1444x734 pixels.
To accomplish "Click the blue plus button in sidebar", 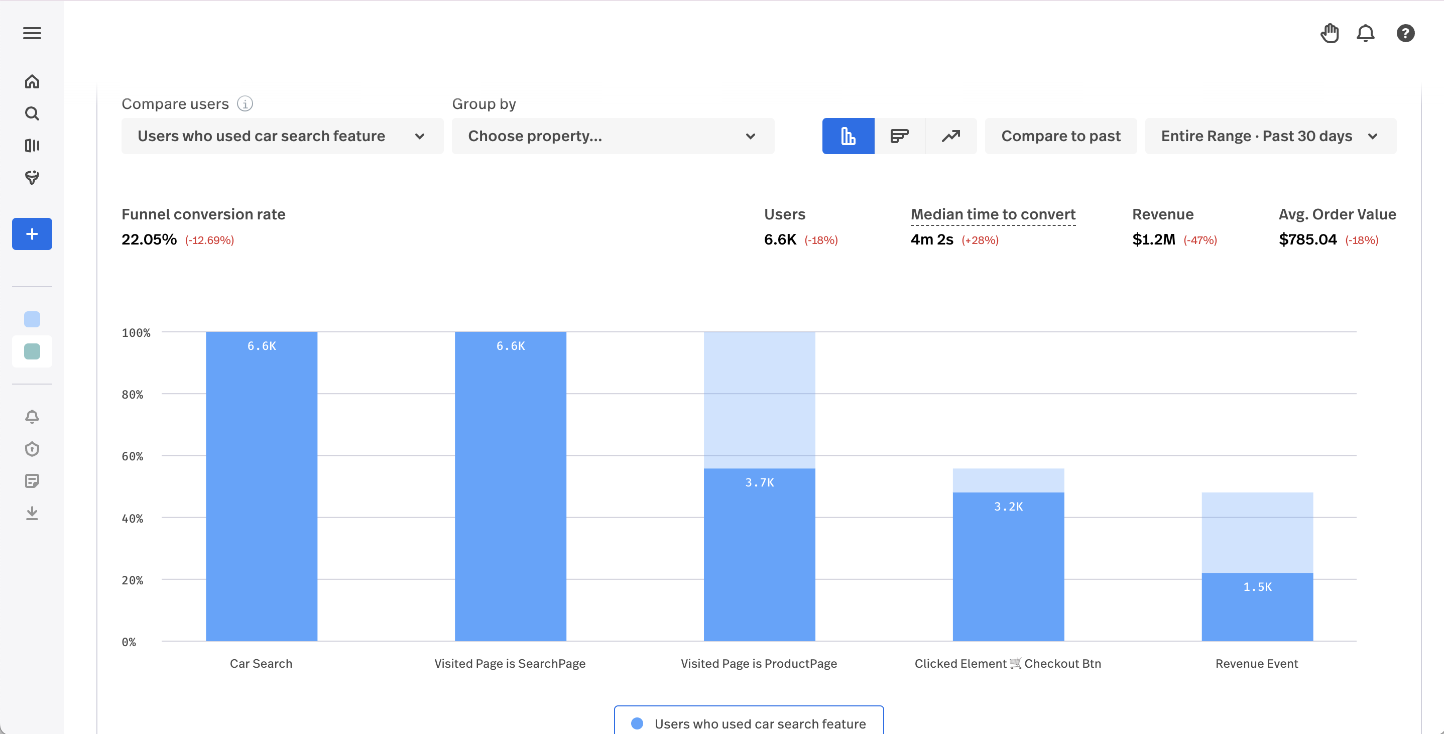I will 32,234.
